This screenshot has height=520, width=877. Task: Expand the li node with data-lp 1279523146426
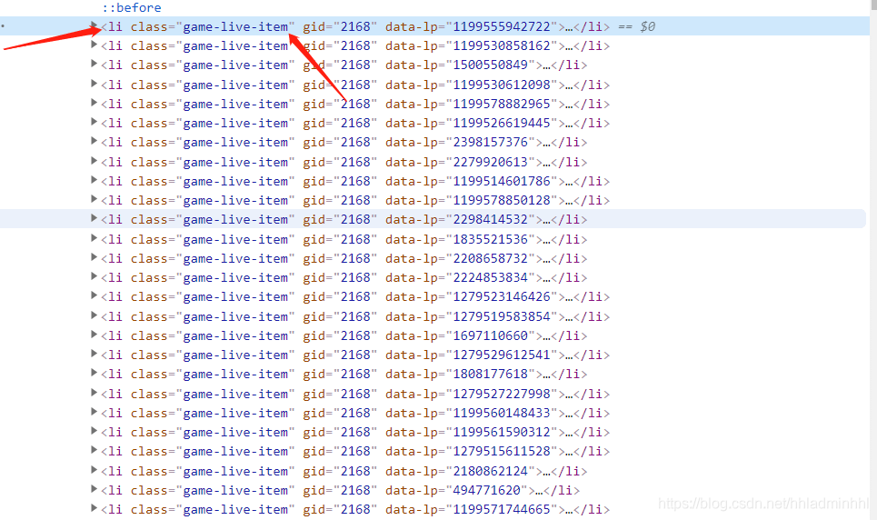click(x=94, y=295)
